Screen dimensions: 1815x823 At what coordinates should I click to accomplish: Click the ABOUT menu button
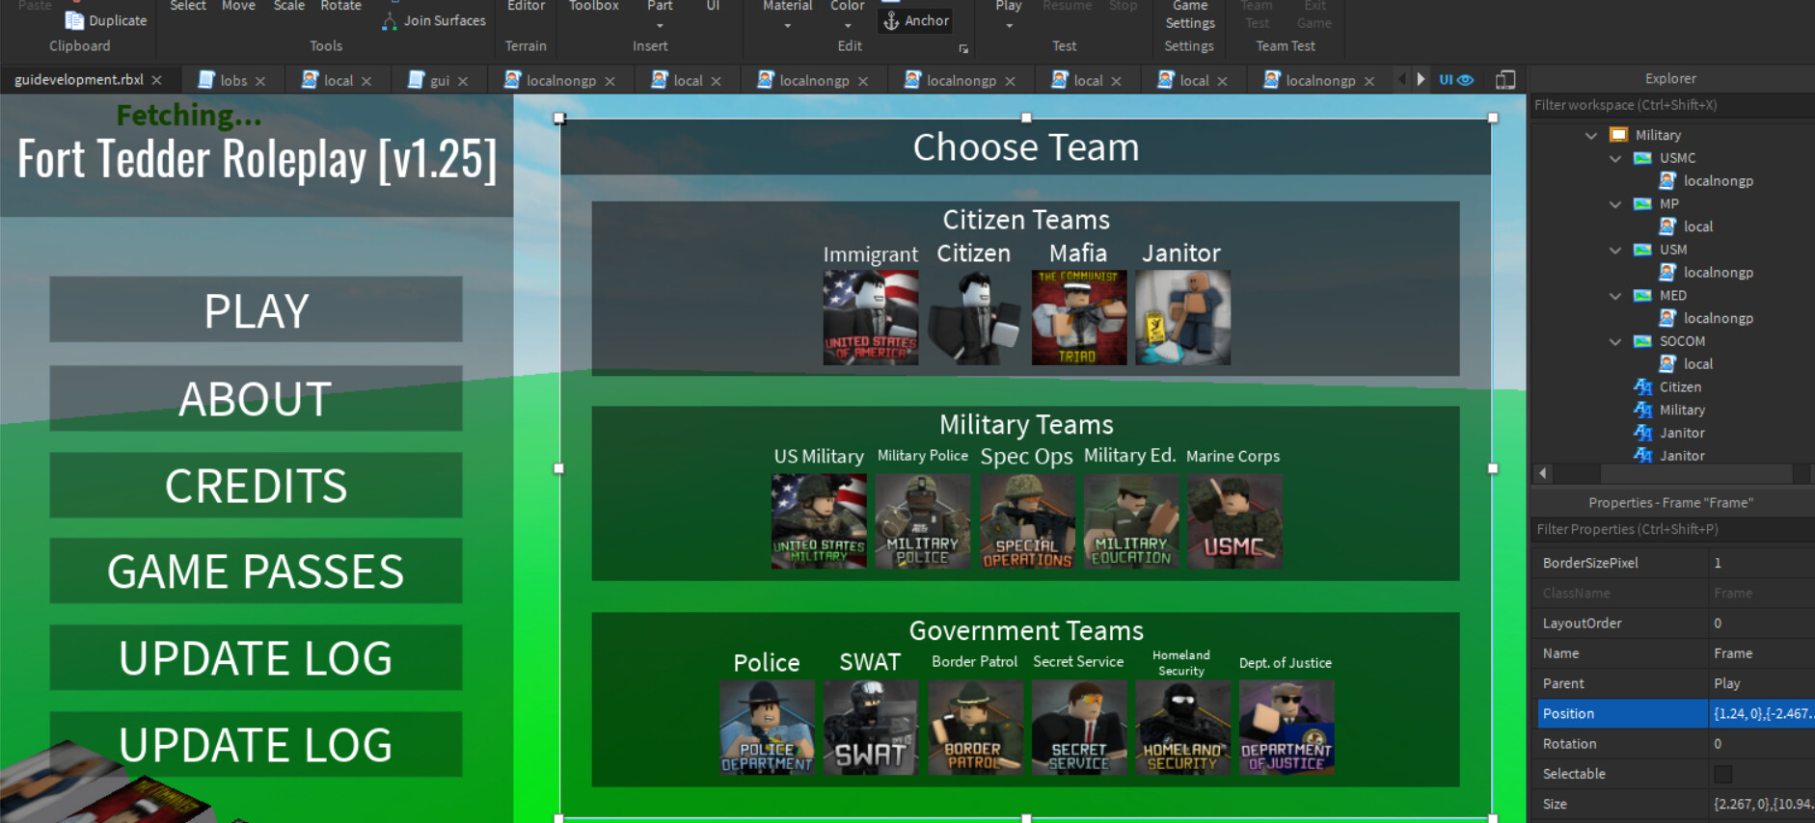pyautogui.click(x=256, y=398)
